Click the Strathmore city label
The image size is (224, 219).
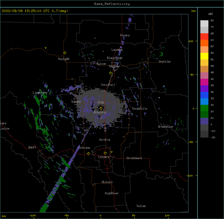[x=134, y=158]
